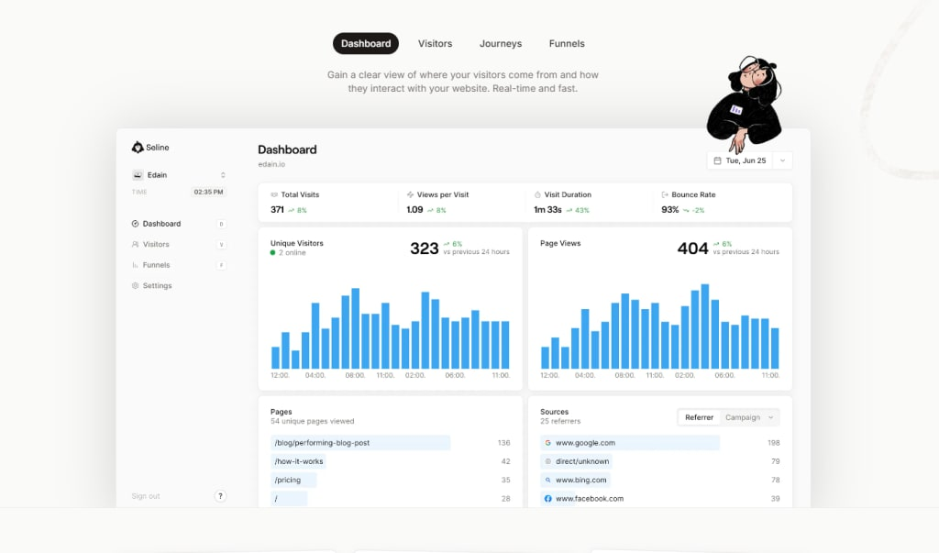Click the 2 online status text
Screen dimensions: 939x553
(293, 253)
